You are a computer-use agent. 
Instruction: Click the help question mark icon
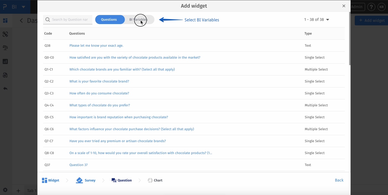[x=371, y=7]
